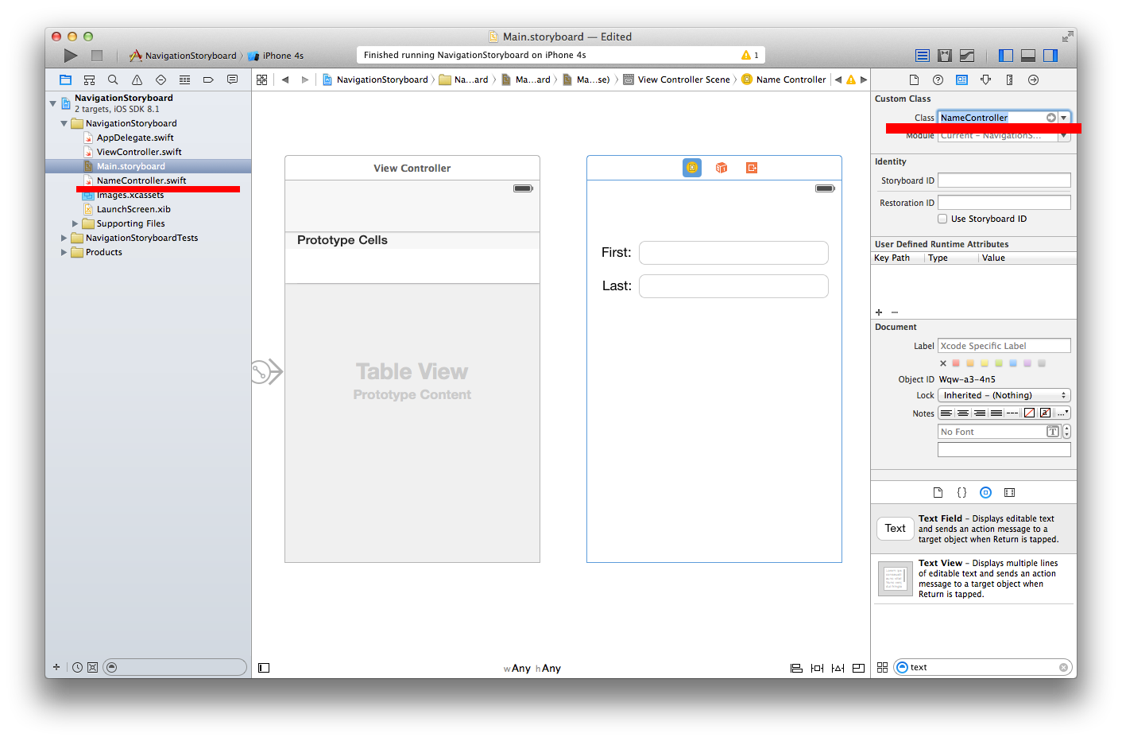The height and width of the screenshot is (741, 1122).
Task: Show the Symbol navigator
Action: 89,80
